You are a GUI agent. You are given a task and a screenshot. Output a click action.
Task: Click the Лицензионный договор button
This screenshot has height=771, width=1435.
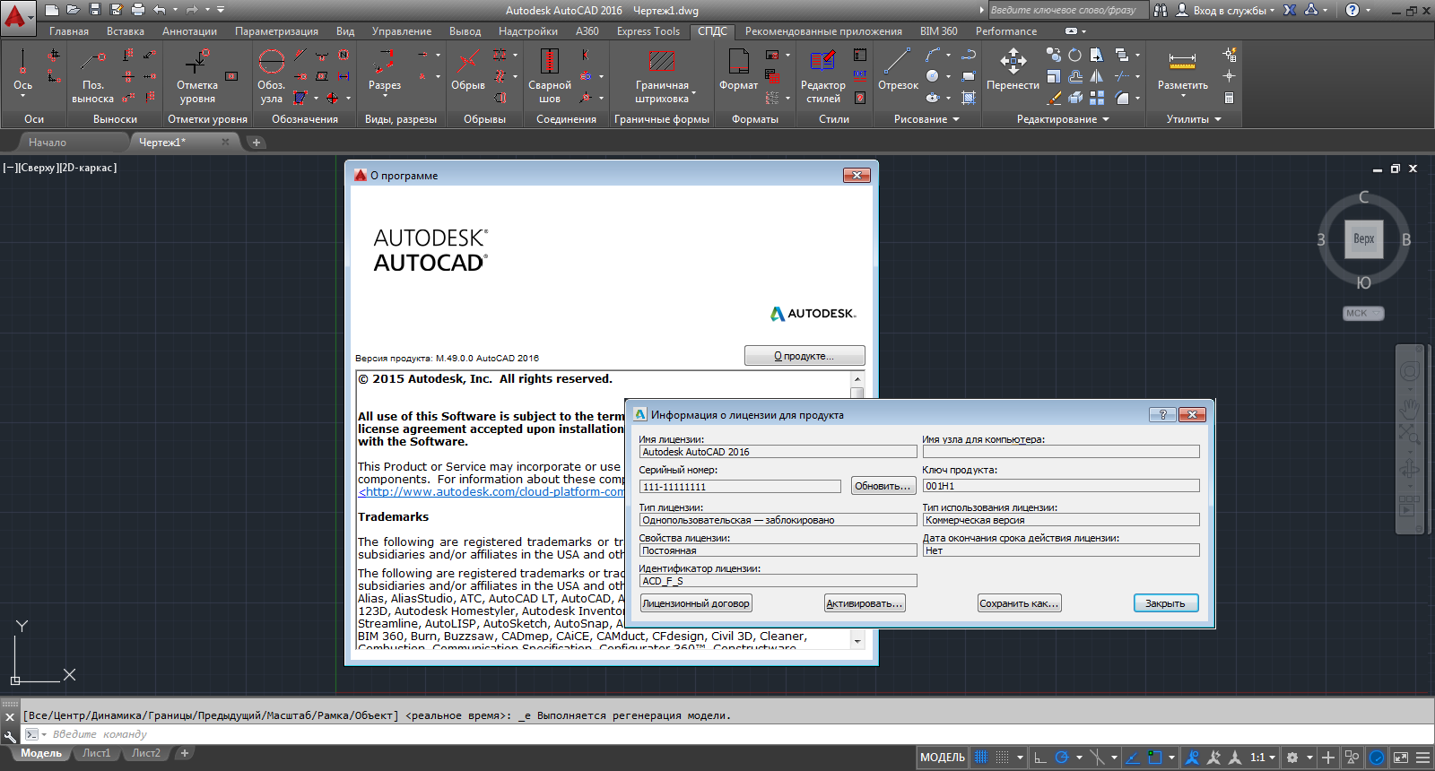(696, 603)
